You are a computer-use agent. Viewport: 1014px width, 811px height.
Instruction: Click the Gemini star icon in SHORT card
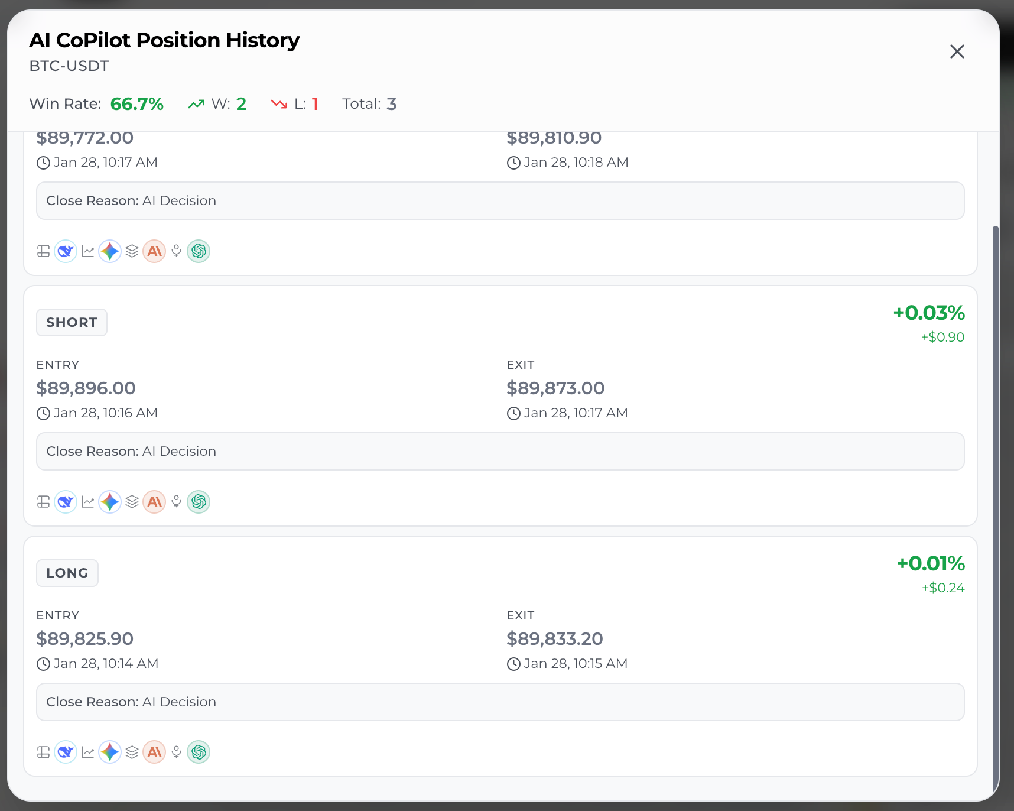(110, 502)
